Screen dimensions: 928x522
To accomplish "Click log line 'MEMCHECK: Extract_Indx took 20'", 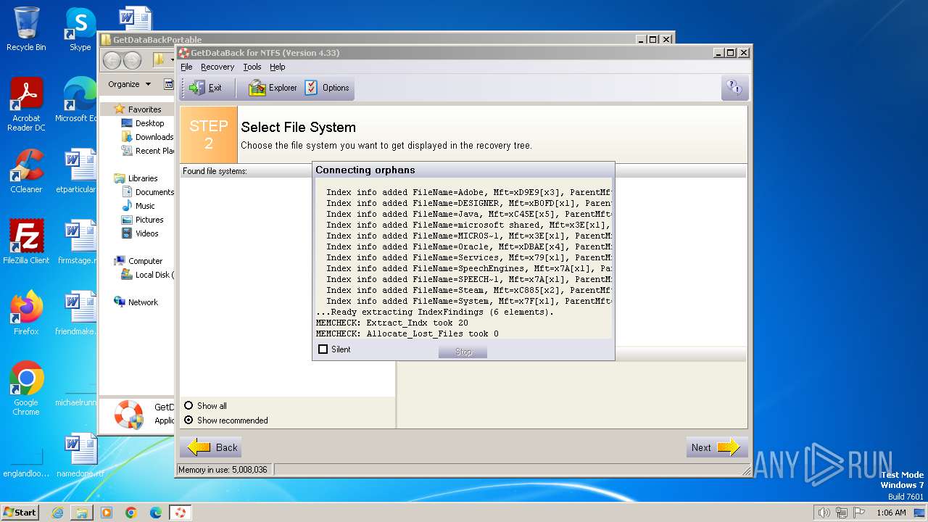I will coord(391,323).
